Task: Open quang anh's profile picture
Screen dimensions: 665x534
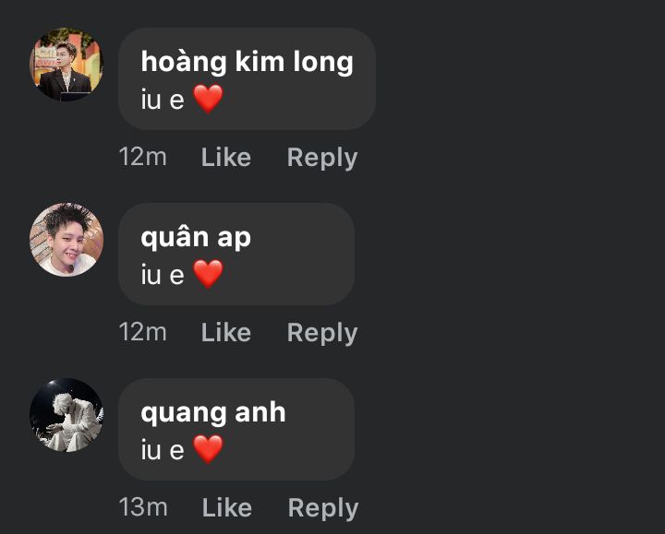Action: click(x=66, y=415)
